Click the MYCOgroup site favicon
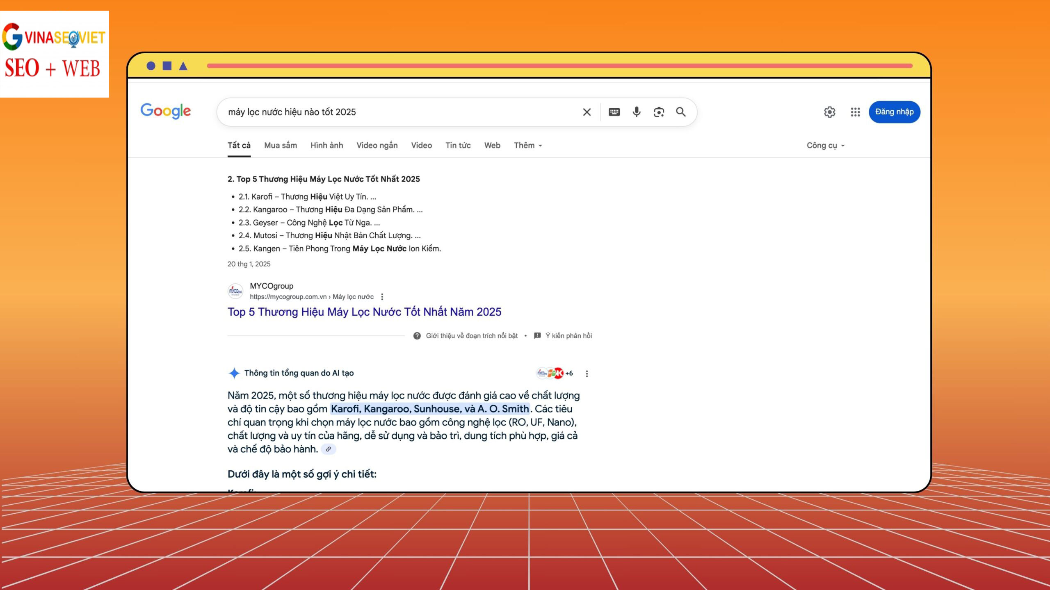The height and width of the screenshot is (590, 1050). (235, 291)
